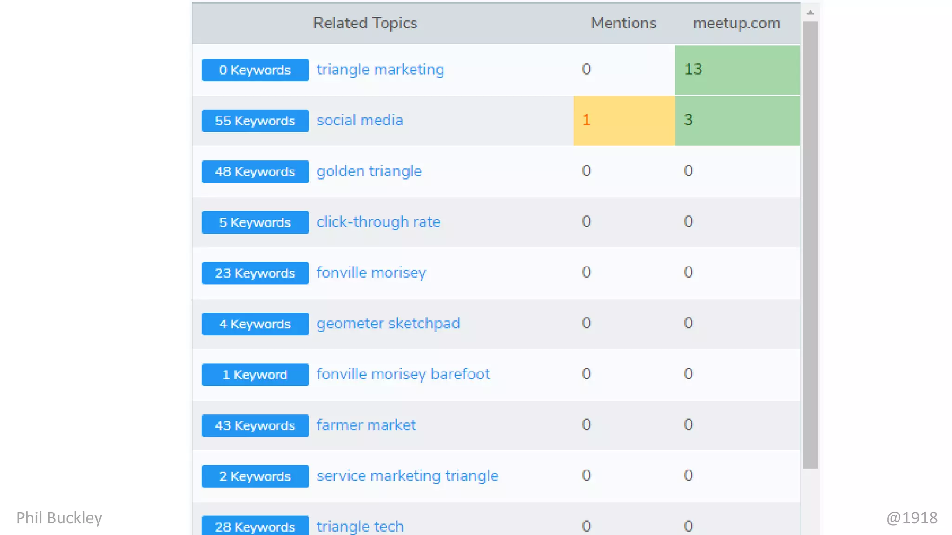Follow the 'social media' topic link
This screenshot has height=535, width=952.
pyautogui.click(x=360, y=120)
